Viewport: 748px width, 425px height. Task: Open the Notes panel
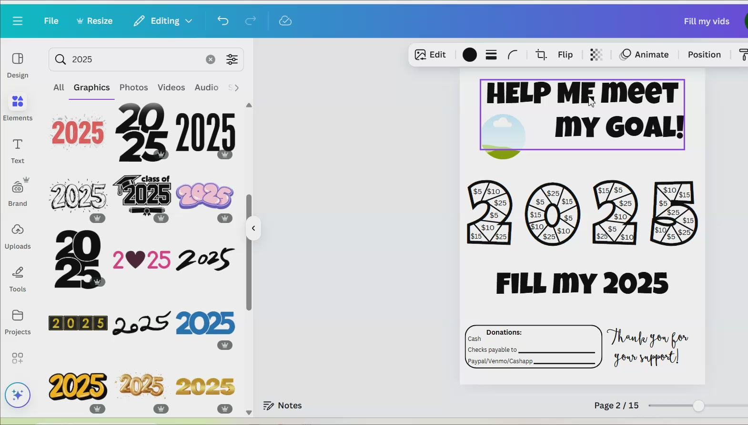283,406
